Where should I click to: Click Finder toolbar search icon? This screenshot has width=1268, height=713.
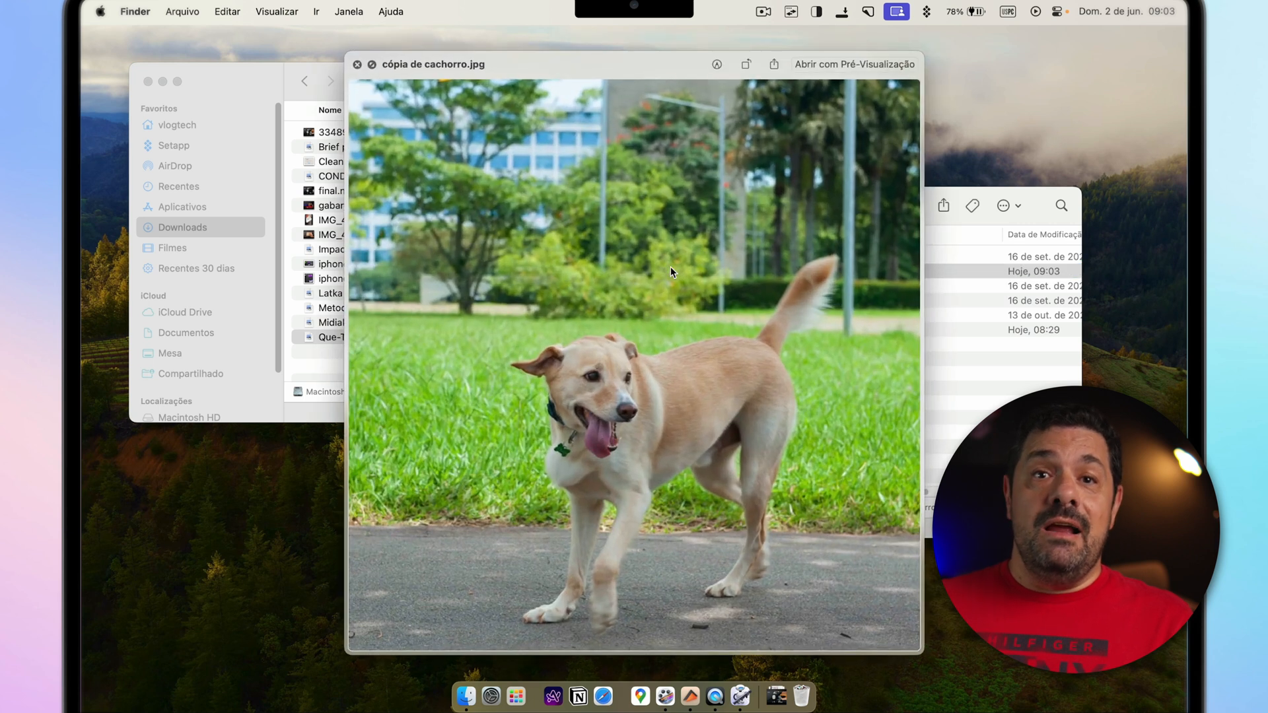1061,206
